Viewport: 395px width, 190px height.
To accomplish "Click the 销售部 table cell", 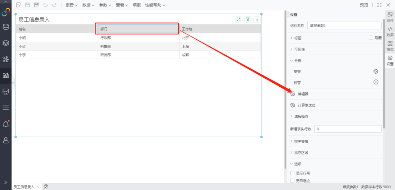I will 139,46.
